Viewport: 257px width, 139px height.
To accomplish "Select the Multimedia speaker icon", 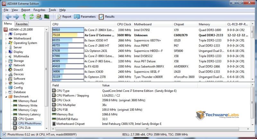I will click(10, 56).
